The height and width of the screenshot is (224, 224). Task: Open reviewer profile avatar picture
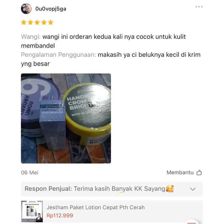click(x=26, y=9)
